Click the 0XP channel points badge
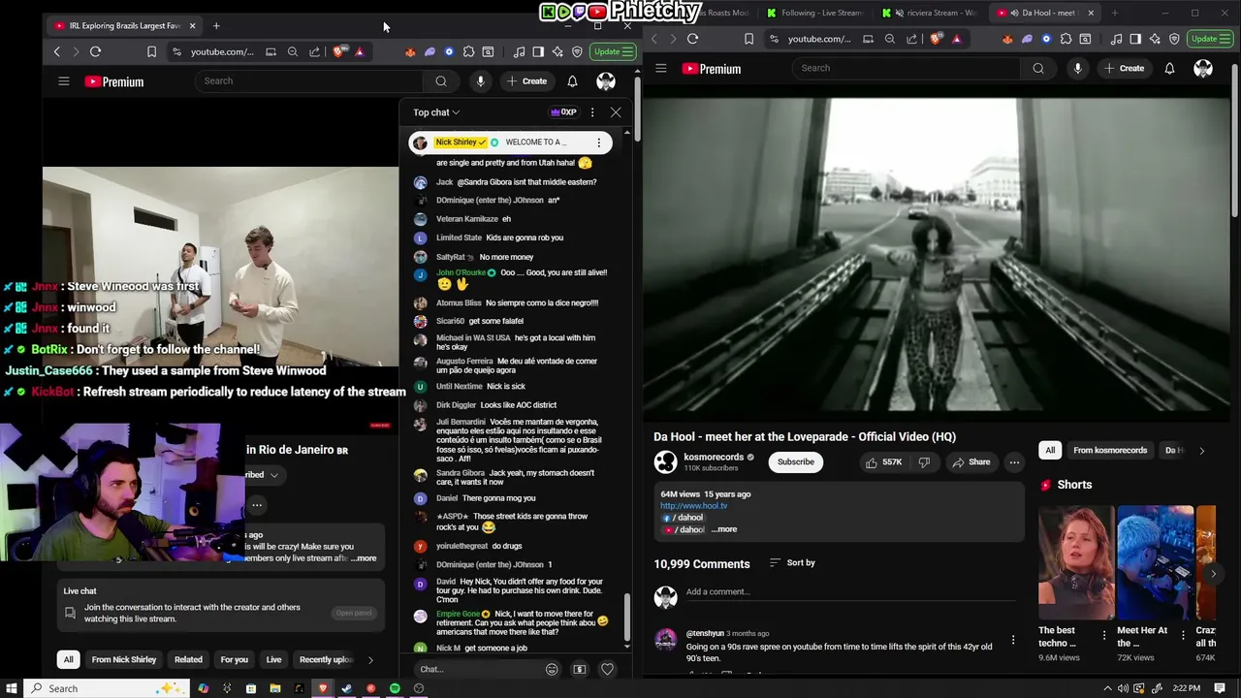This screenshot has width=1241, height=698. click(x=563, y=112)
